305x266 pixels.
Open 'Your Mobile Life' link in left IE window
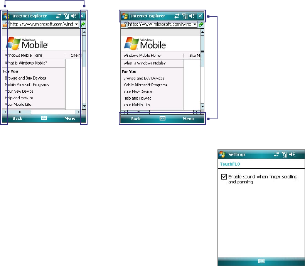point(18,104)
